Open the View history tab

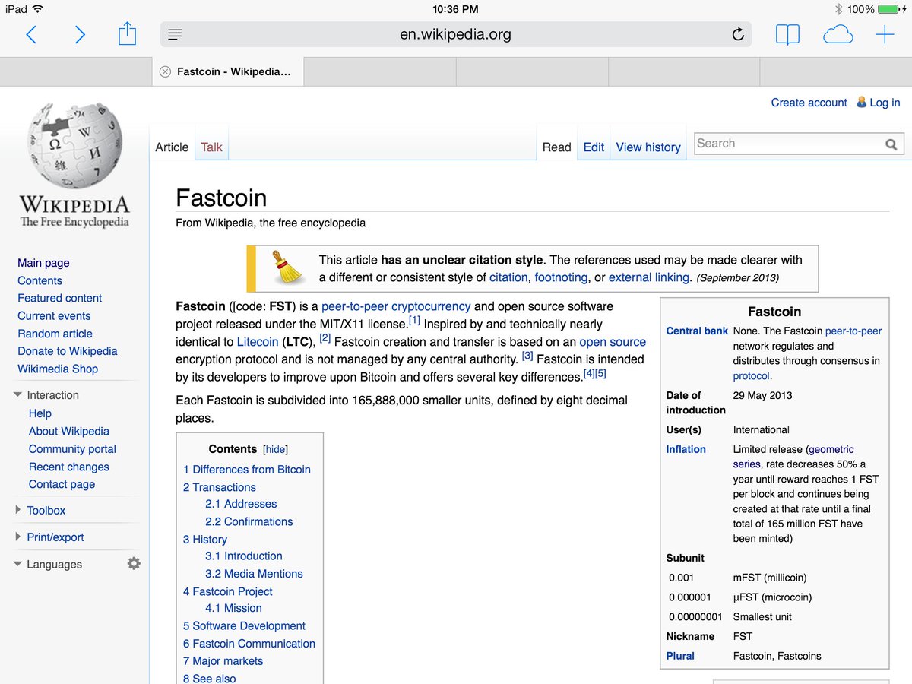(648, 147)
